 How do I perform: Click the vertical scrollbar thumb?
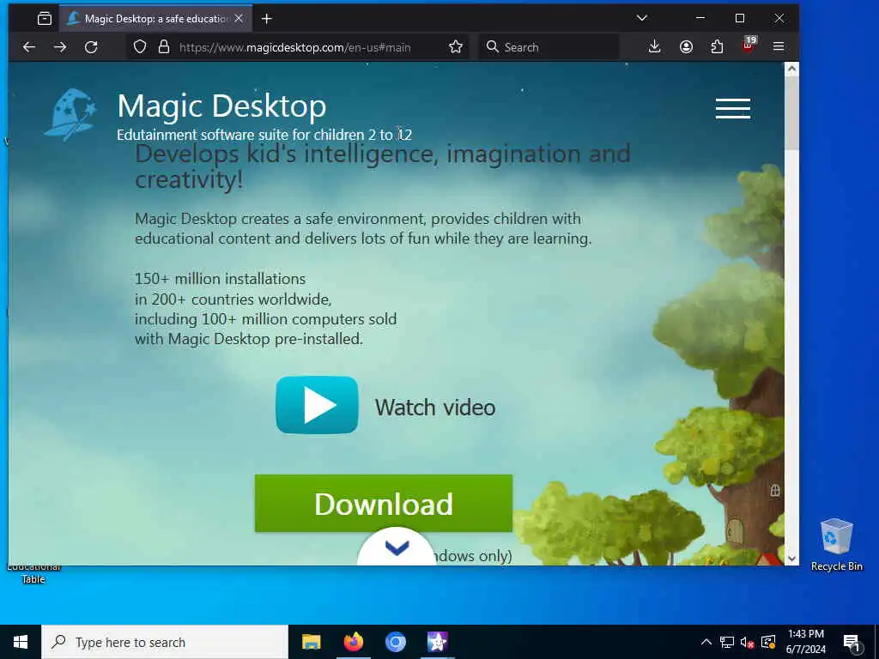coord(791,113)
